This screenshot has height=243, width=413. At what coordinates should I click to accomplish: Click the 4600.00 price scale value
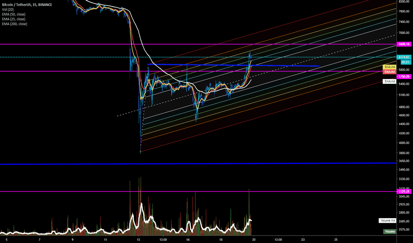[x=404, y=115]
